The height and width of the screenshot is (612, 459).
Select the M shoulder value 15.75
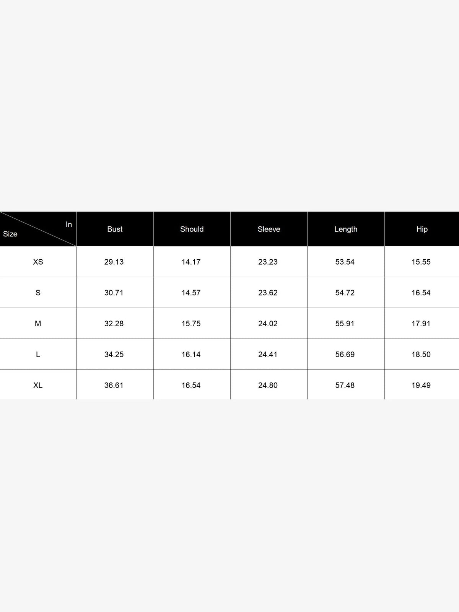[x=191, y=324]
